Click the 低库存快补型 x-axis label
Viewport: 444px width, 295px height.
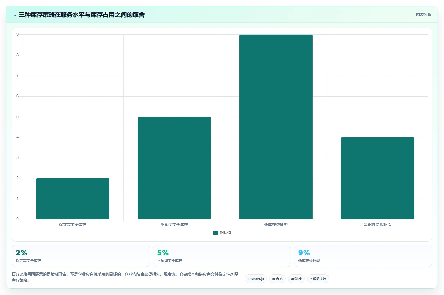coord(276,225)
